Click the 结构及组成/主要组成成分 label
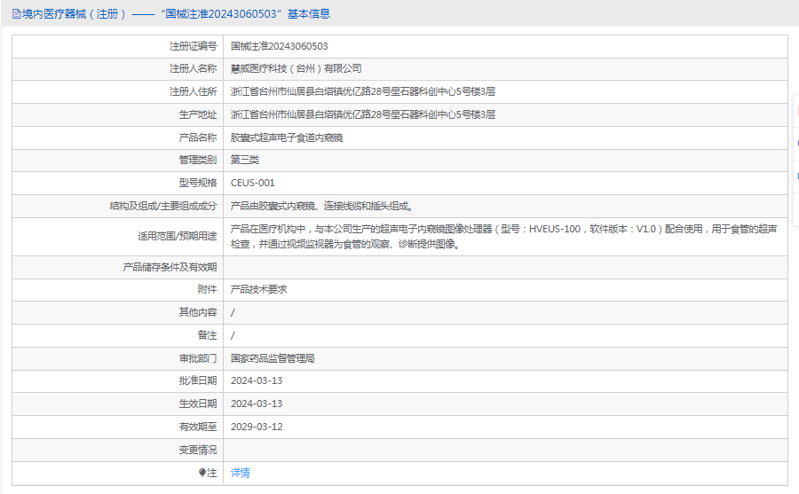 coord(163,207)
